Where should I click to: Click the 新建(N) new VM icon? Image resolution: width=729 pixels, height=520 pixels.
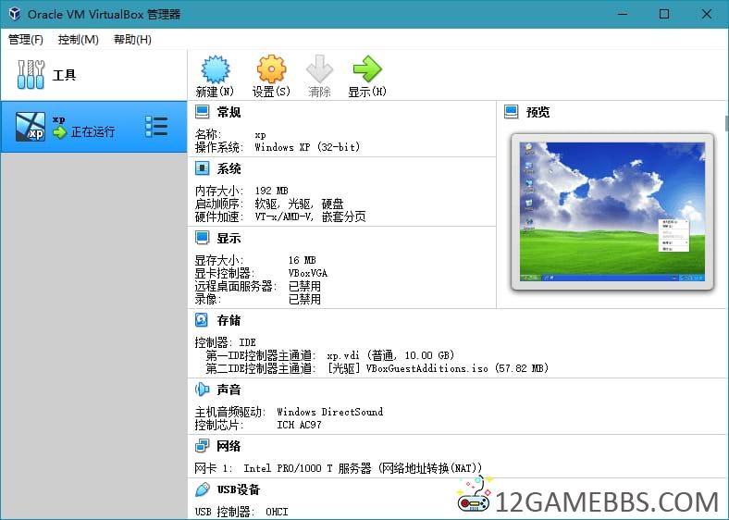tap(215, 70)
